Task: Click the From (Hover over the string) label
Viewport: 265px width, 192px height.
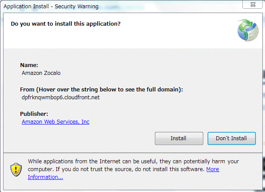Action: click(x=101, y=90)
